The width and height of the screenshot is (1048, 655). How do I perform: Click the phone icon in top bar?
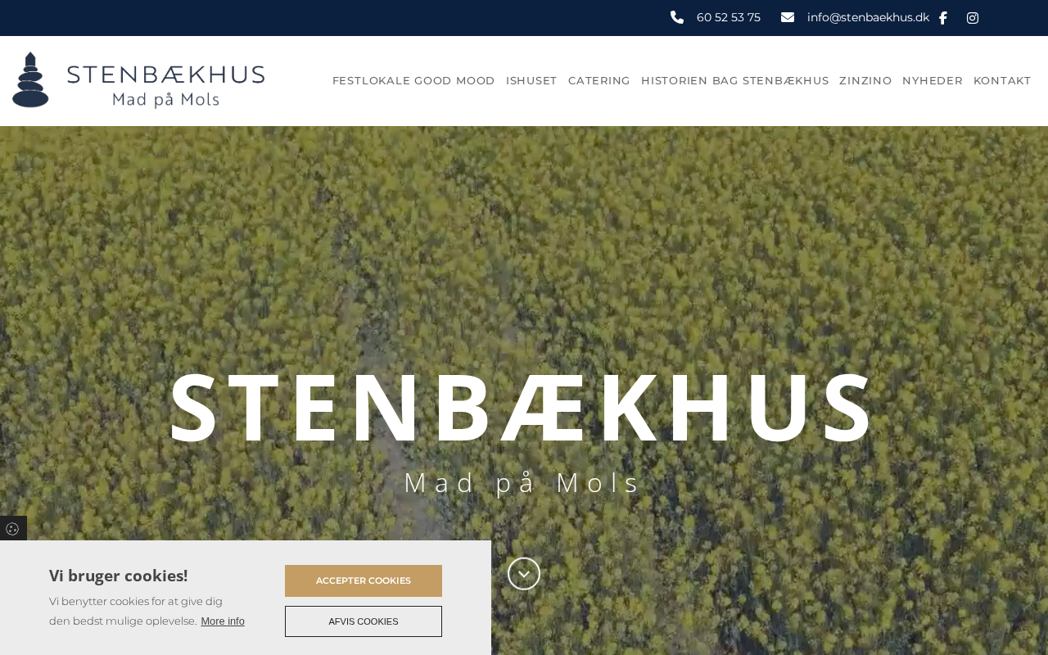pyautogui.click(x=677, y=17)
